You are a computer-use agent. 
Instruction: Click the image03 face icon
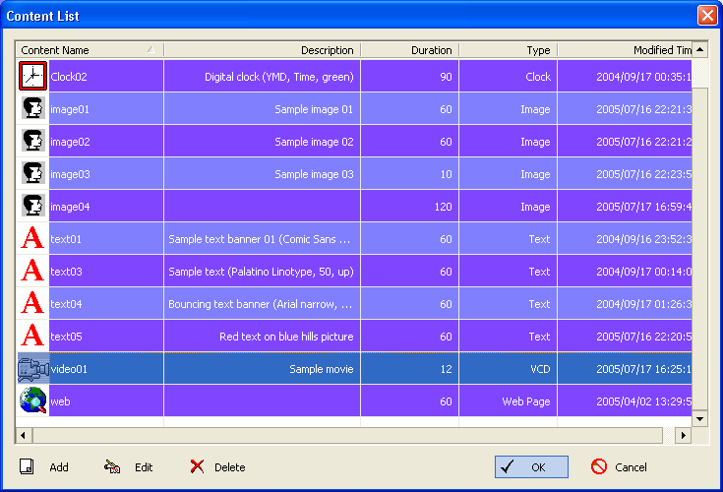(x=33, y=174)
